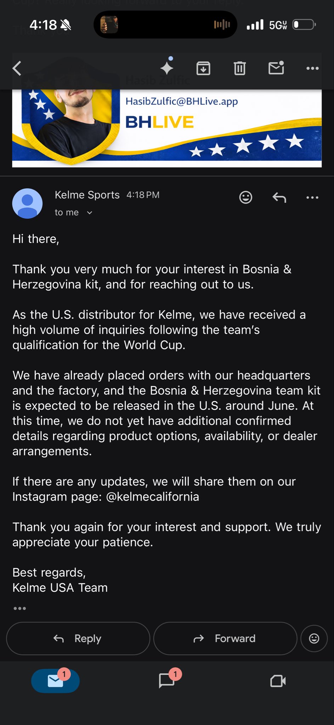Viewport: 334px width, 725px height.
Task: Tap the Kelme Sports sender avatar
Action: [27, 204]
